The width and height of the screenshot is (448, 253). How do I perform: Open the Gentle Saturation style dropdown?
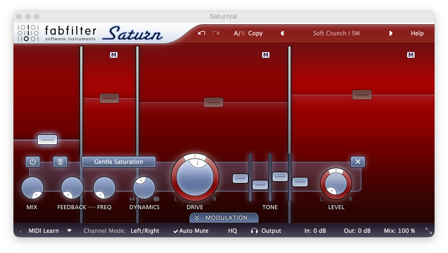(118, 162)
